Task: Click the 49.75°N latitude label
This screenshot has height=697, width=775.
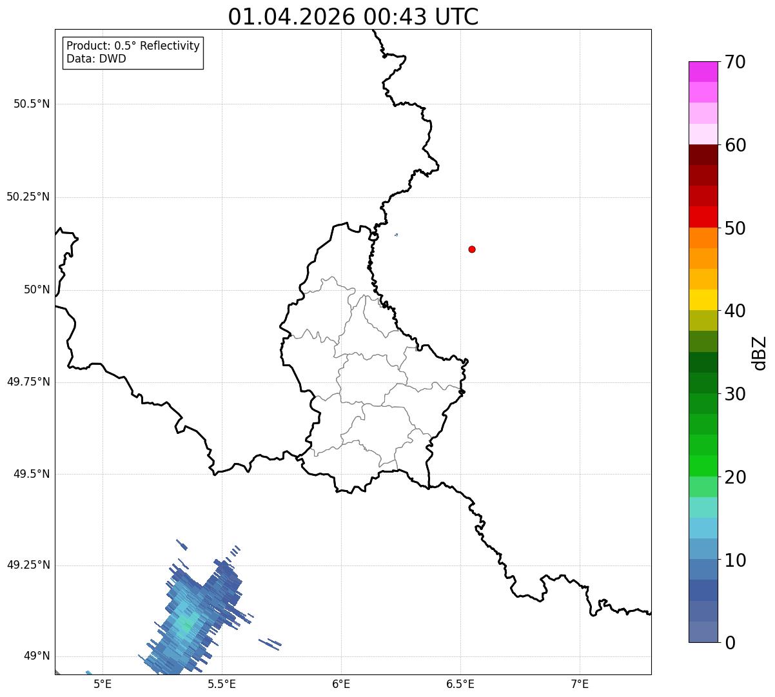Action: (28, 382)
